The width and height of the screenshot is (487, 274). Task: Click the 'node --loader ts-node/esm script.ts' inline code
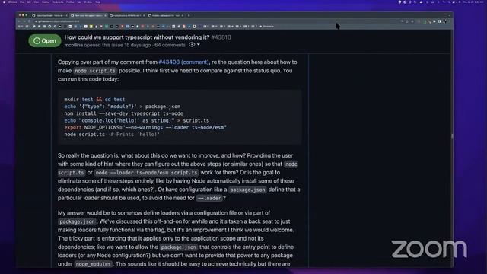point(146,173)
